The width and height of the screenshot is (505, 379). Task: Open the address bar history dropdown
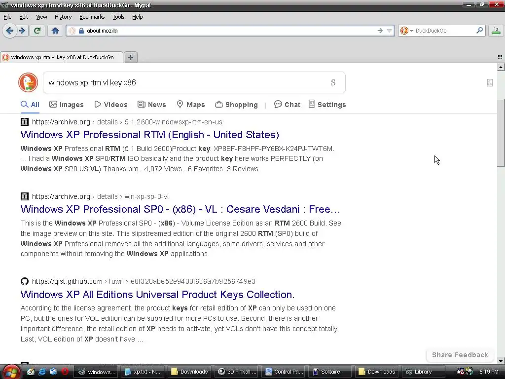[390, 31]
